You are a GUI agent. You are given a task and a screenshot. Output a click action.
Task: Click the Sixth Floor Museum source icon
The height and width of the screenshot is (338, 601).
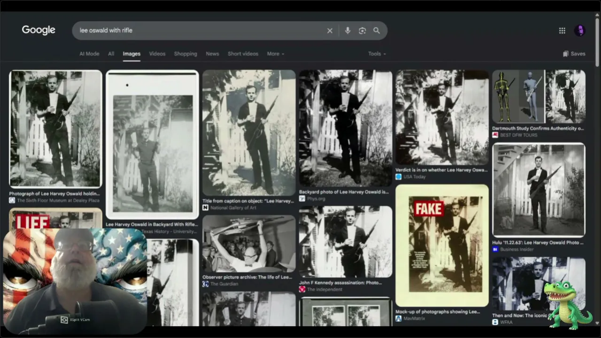(12, 200)
